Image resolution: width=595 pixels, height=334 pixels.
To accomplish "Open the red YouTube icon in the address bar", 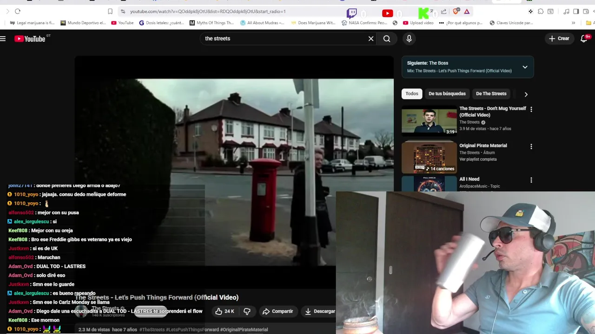I will click(x=387, y=13).
